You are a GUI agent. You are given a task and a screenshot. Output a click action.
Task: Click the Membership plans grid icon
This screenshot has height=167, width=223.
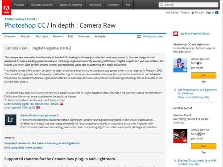(x=139, y=37)
